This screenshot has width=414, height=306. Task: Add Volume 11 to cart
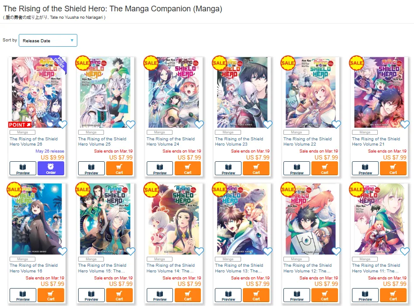click(x=393, y=295)
